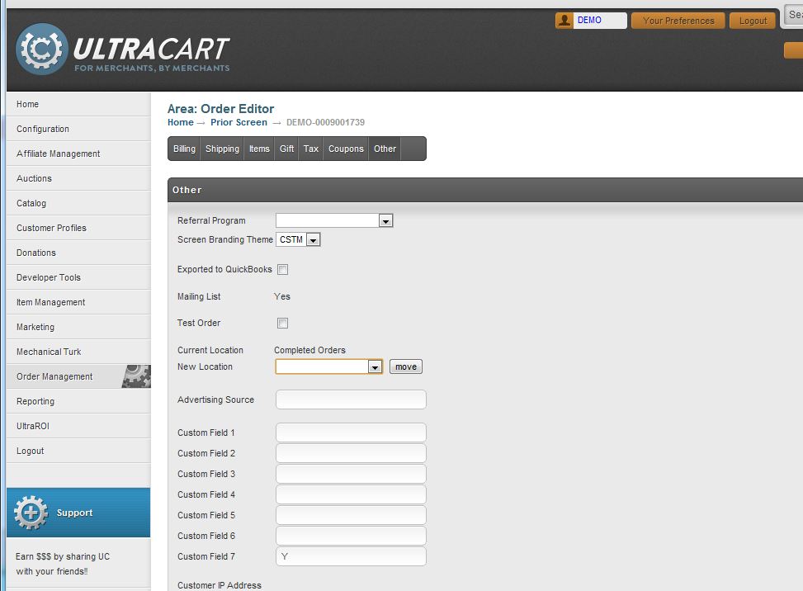Open Your Preferences

click(678, 21)
